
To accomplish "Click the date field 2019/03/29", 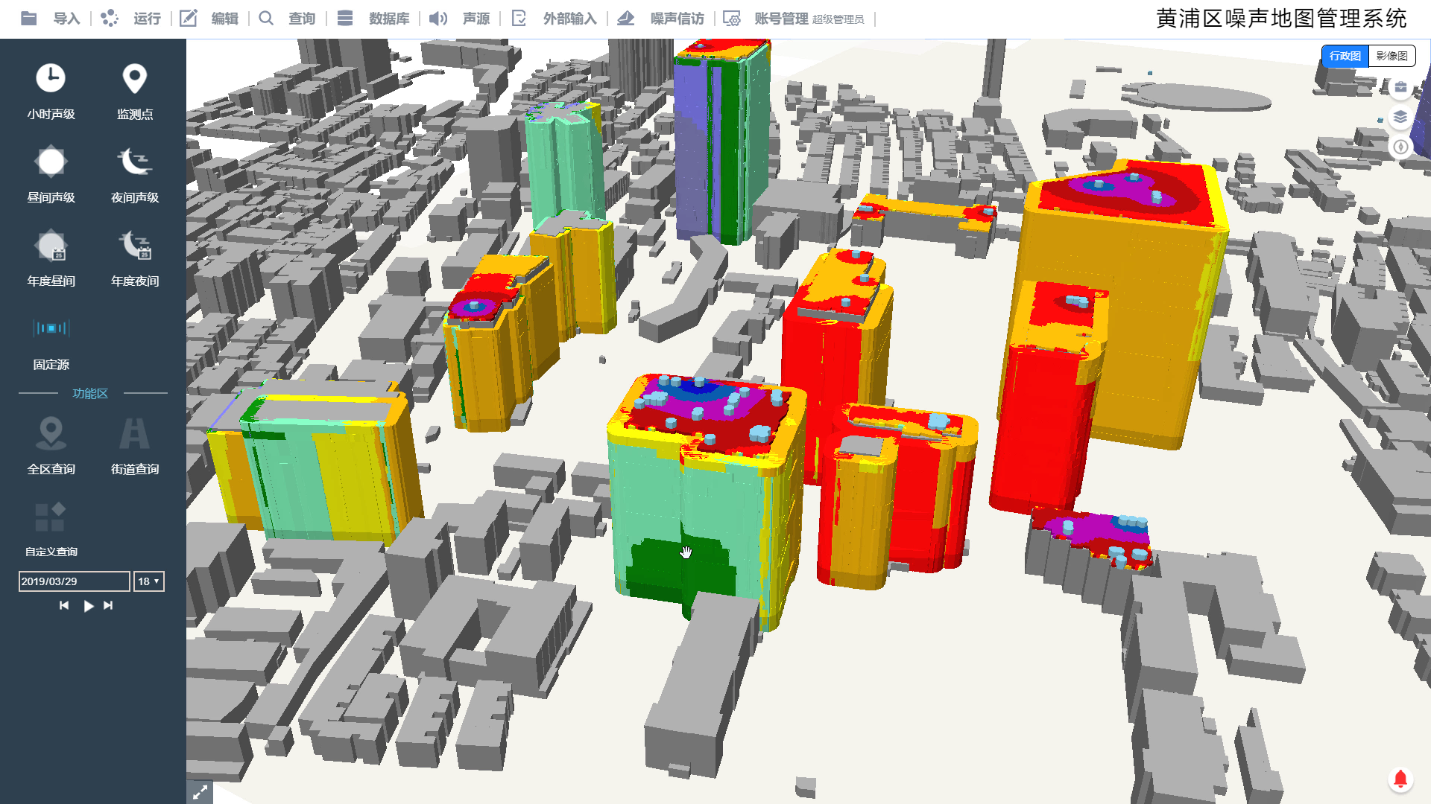I will (x=74, y=581).
